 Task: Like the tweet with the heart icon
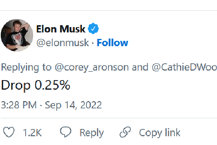(9, 132)
